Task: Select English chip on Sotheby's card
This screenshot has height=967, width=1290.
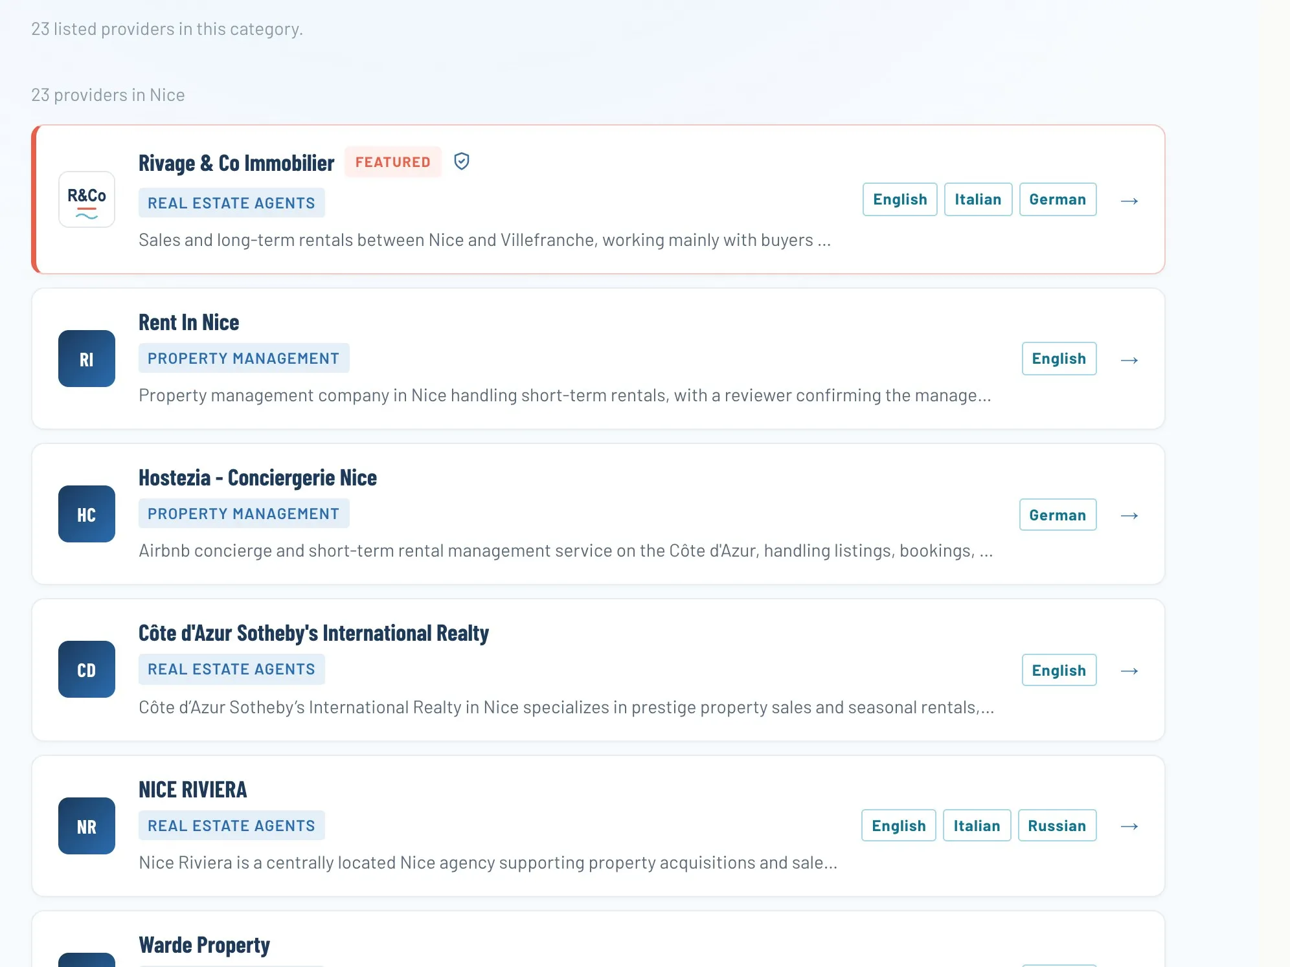Action: pyautogui.click(x=1059, y=671)
